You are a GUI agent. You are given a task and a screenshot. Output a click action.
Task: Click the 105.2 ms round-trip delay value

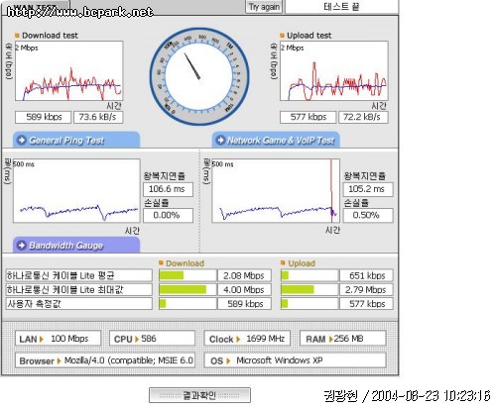368,189
